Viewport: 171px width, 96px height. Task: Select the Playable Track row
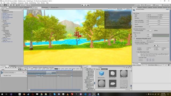[x=14, y=75]
